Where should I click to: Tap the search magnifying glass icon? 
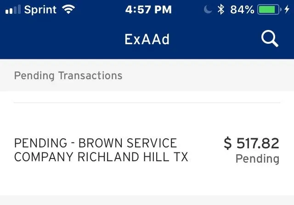click(x=270, y=39)
